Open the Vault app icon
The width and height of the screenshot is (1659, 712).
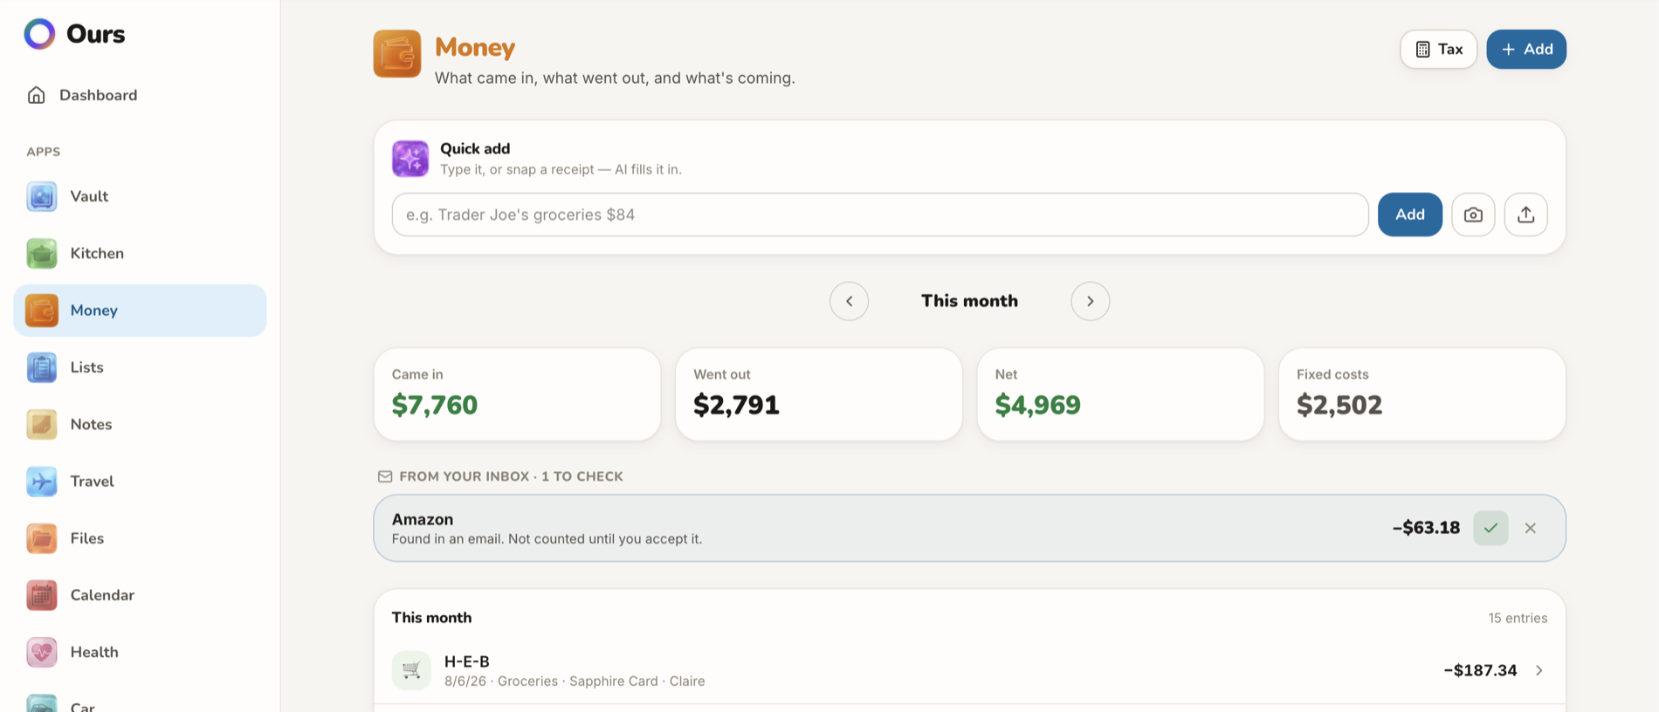[x=42, y=196]
